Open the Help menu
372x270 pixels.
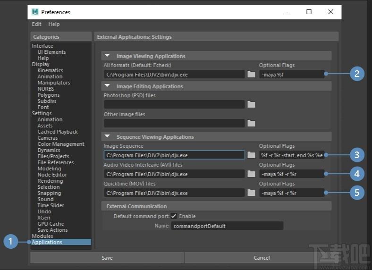point(54,24)
